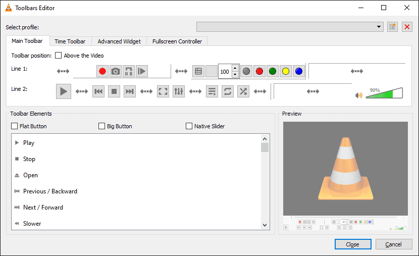Viewport: 419px width, 256px height.
Task: Click the rightmost spacer in Line 1
Action: coord(357,71)
